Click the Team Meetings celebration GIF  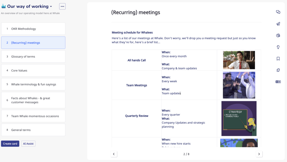pos(239,85)
